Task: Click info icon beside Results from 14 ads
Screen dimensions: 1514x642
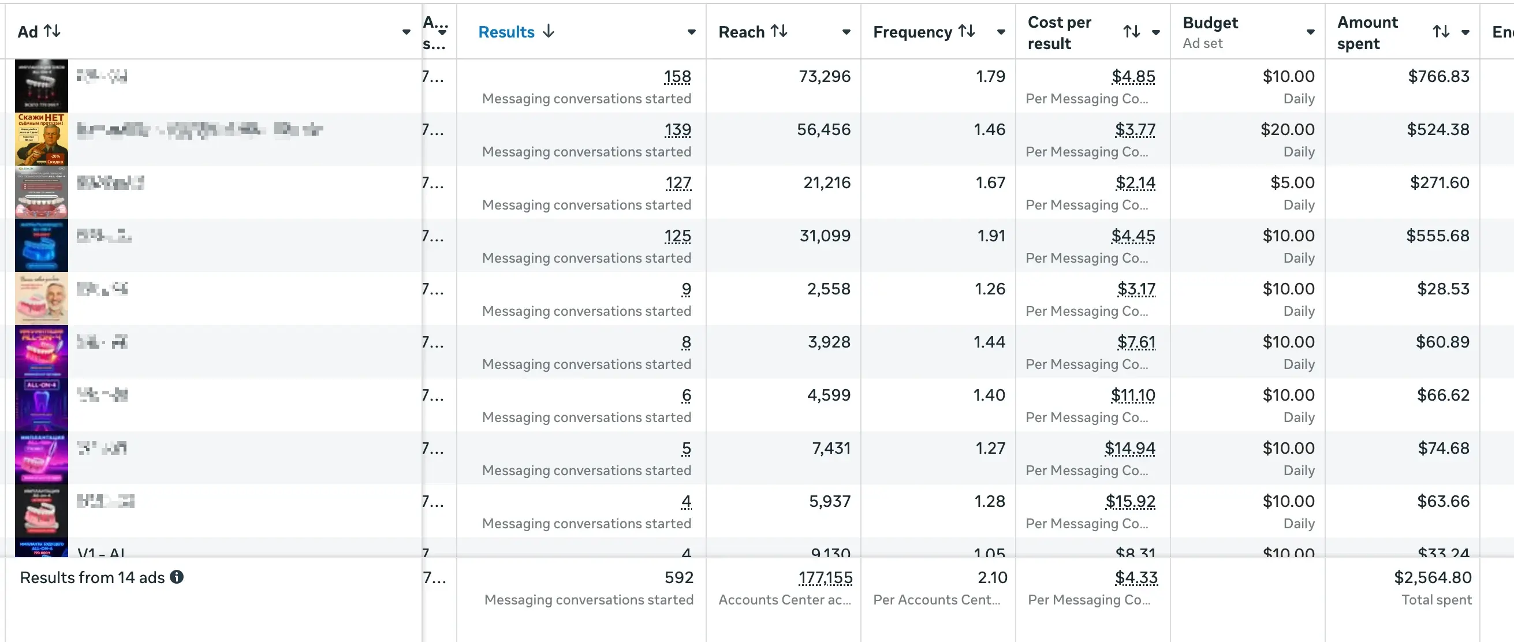Action: (x=177, y=577)
